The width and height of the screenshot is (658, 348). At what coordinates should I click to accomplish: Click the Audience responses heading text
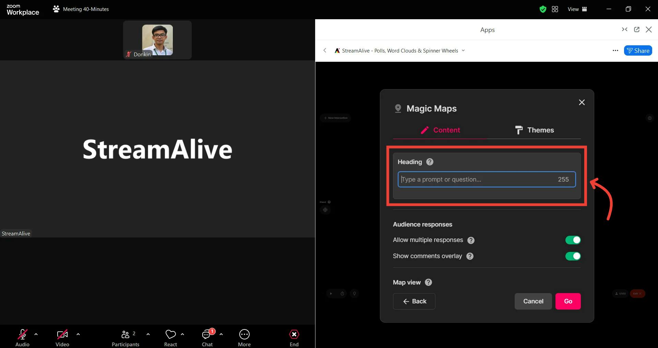pos(422,224)
